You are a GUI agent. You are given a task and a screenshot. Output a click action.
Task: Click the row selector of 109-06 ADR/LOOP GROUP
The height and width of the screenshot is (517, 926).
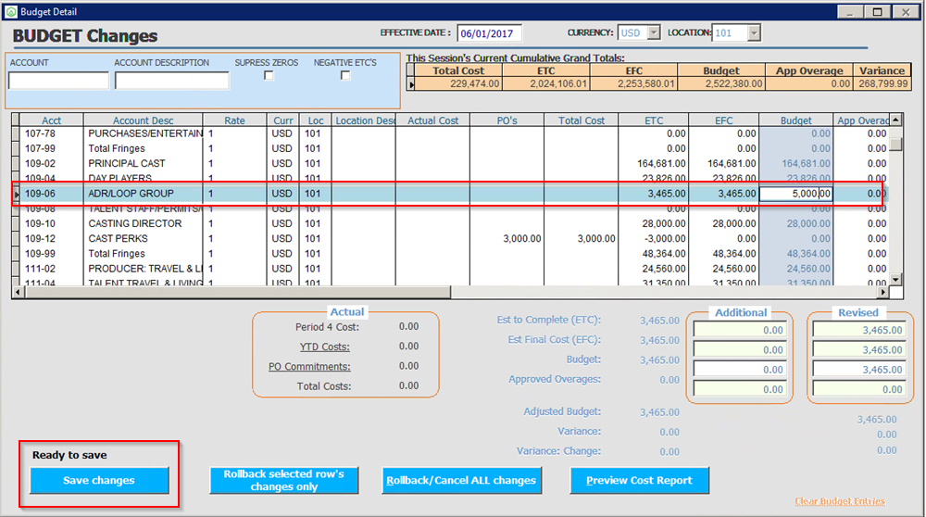tap(16, 194)
